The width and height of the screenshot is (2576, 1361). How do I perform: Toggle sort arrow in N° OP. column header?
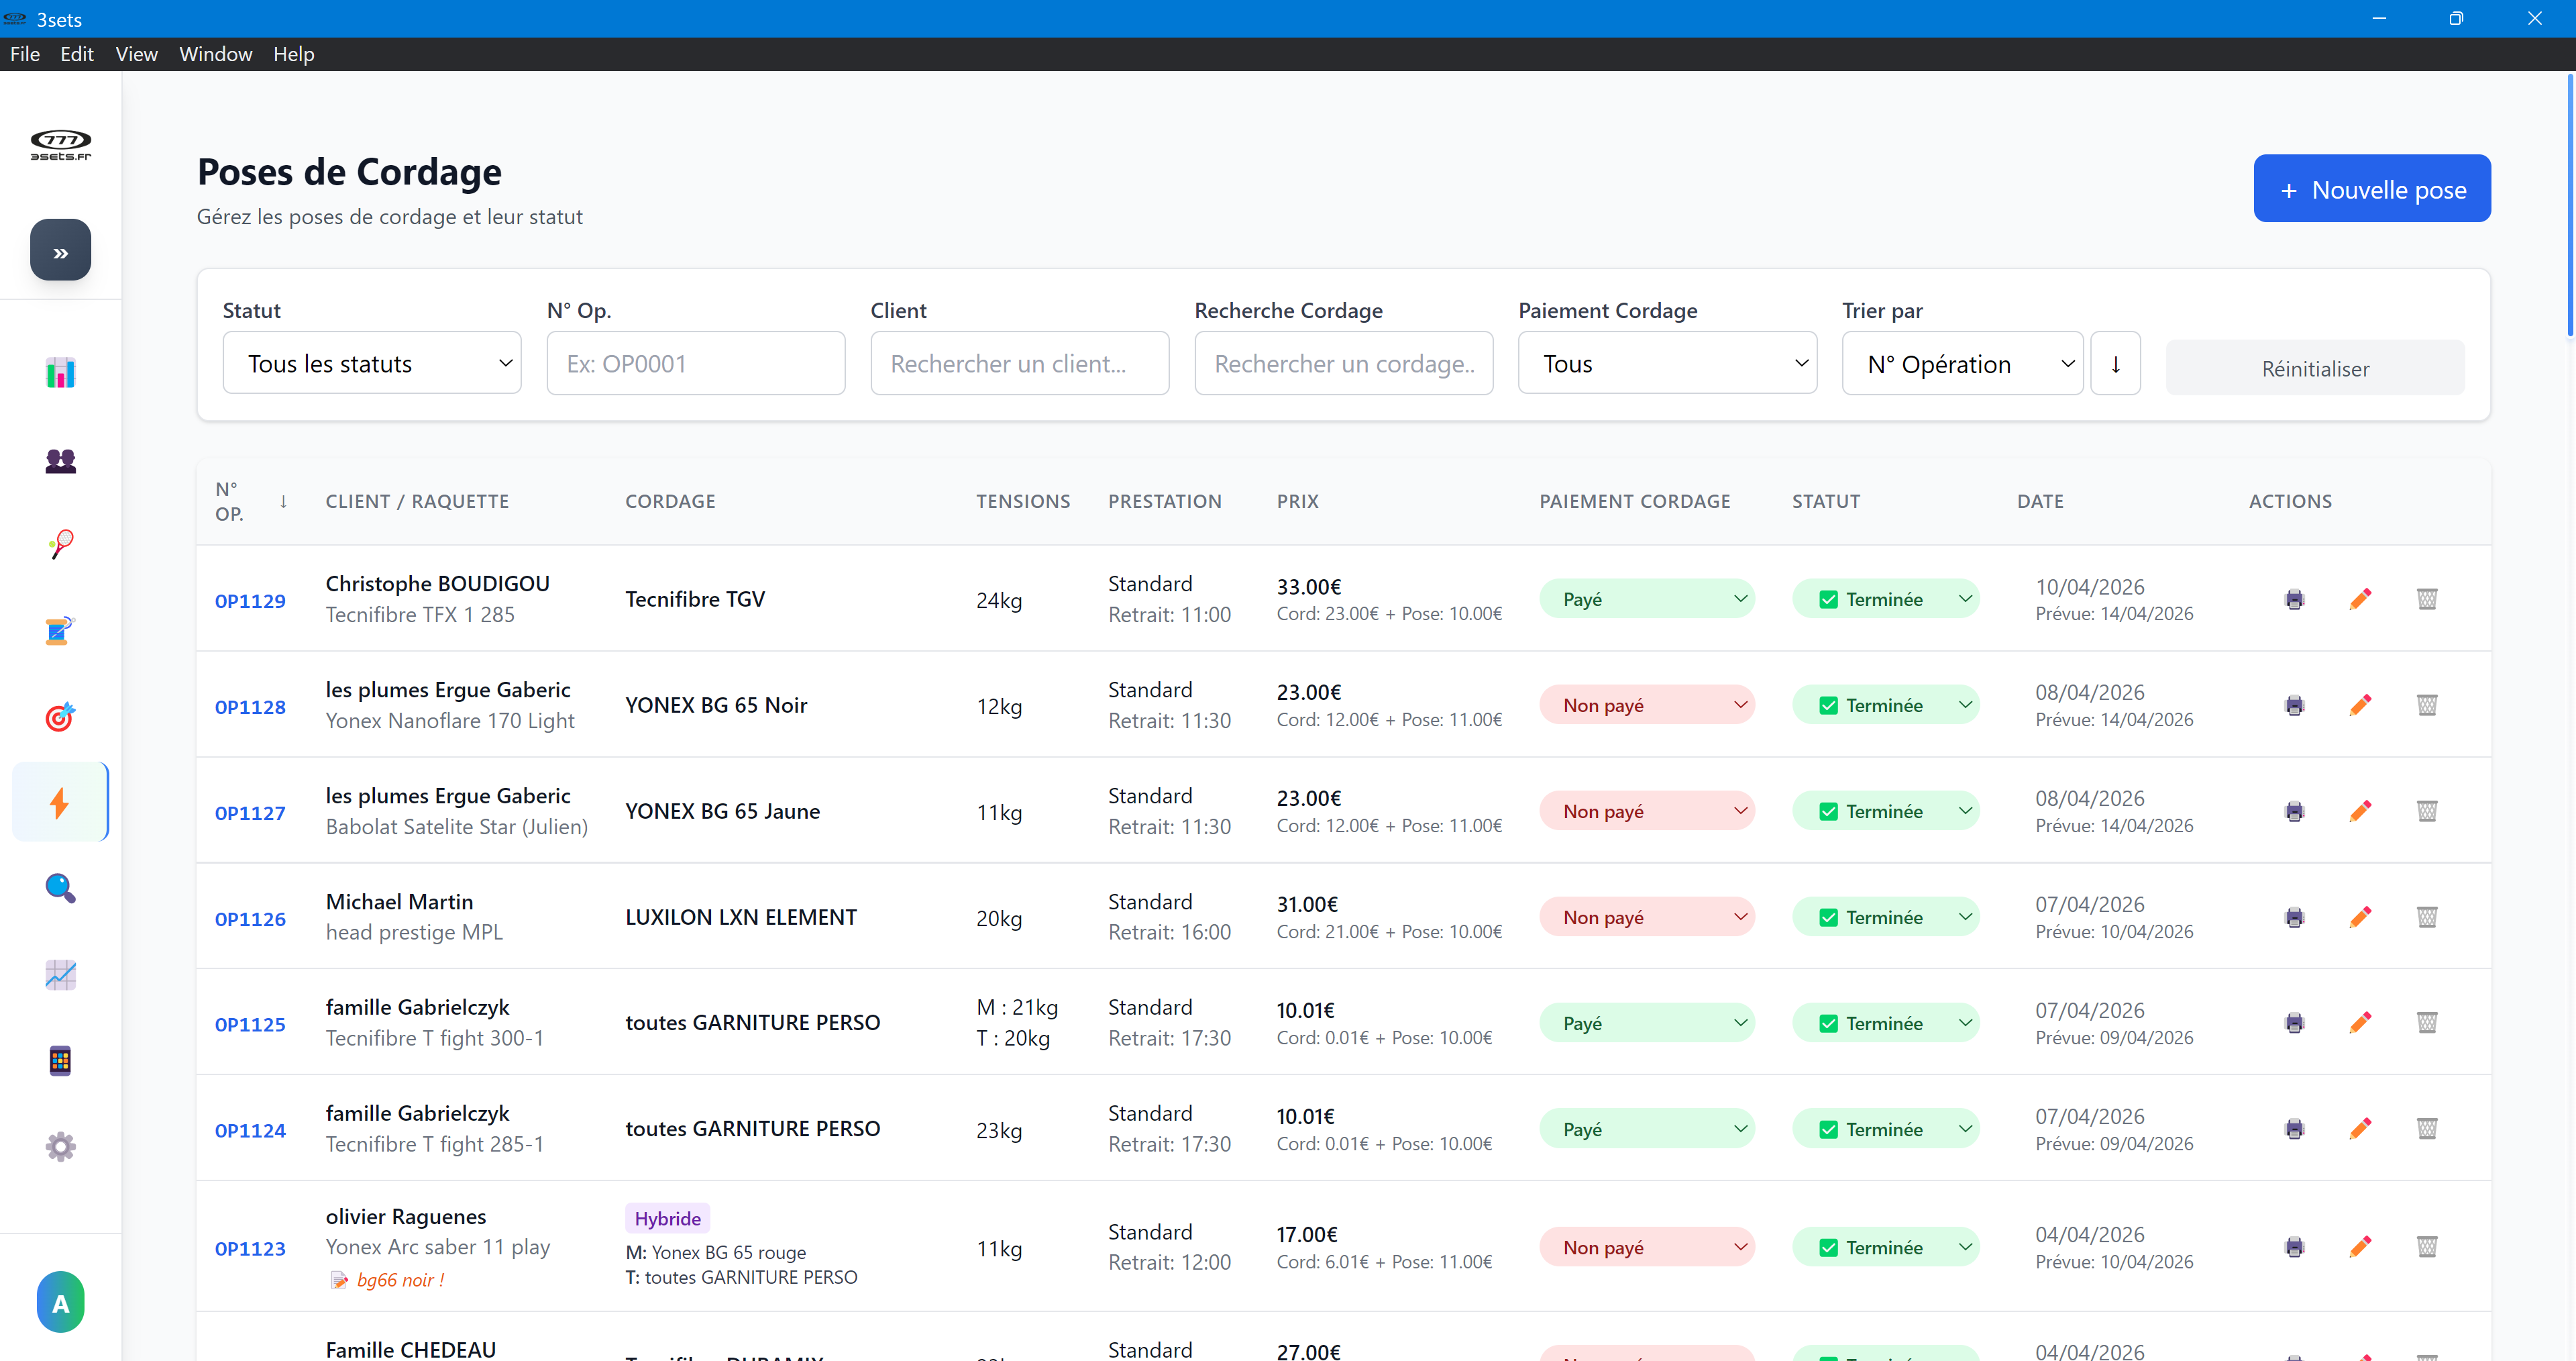coord(283,501)
